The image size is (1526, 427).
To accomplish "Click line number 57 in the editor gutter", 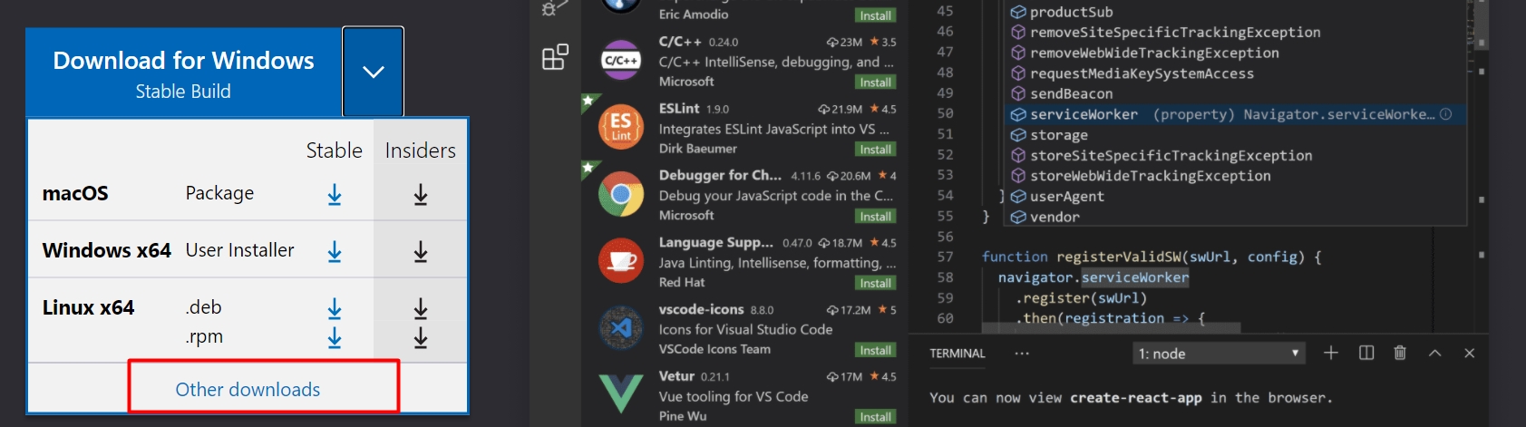I will point(945,257).
